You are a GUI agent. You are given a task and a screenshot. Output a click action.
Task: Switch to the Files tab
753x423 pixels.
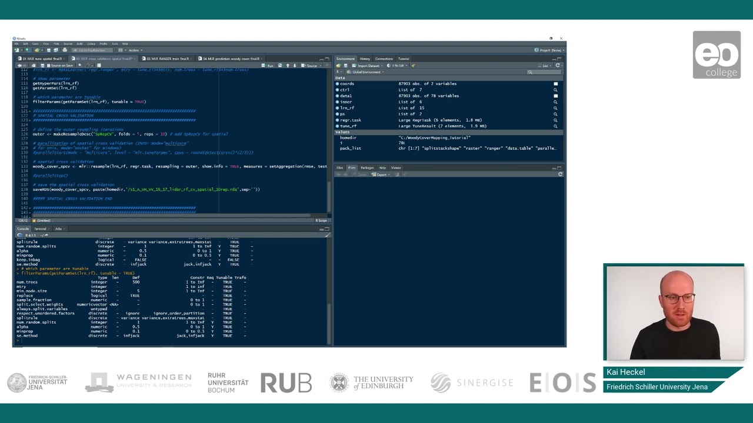click(x=339, y=167)
